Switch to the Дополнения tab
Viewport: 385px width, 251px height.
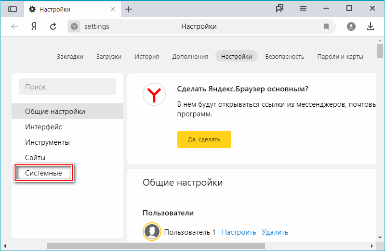tap(190, 57)
